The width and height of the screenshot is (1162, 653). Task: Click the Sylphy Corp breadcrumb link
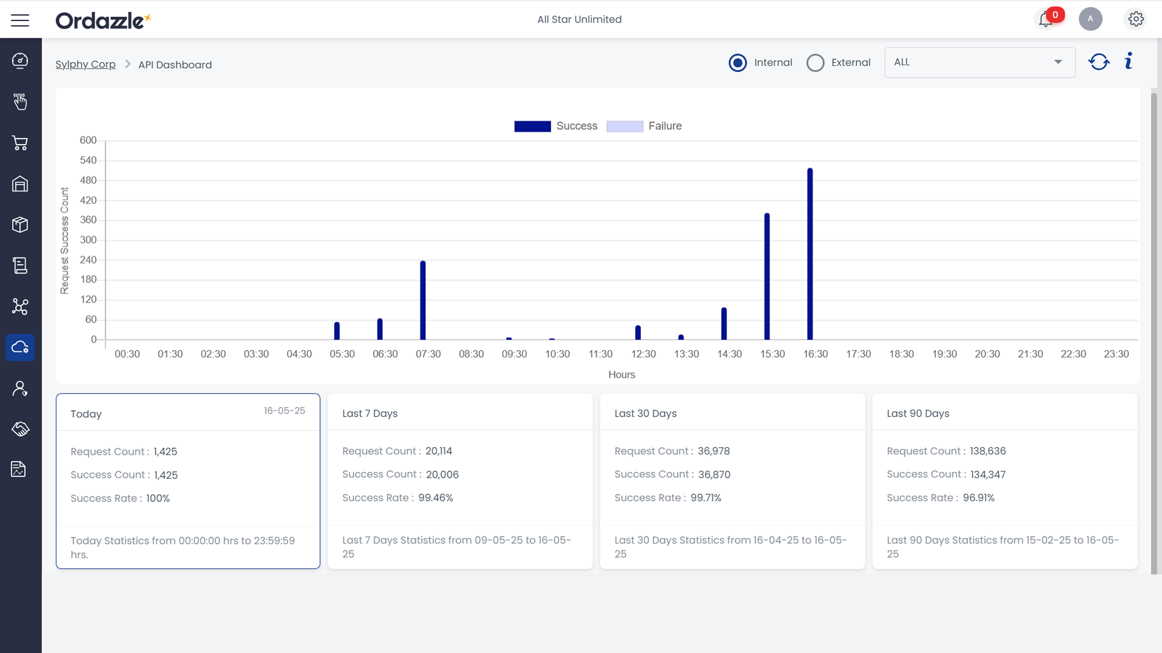85,64
